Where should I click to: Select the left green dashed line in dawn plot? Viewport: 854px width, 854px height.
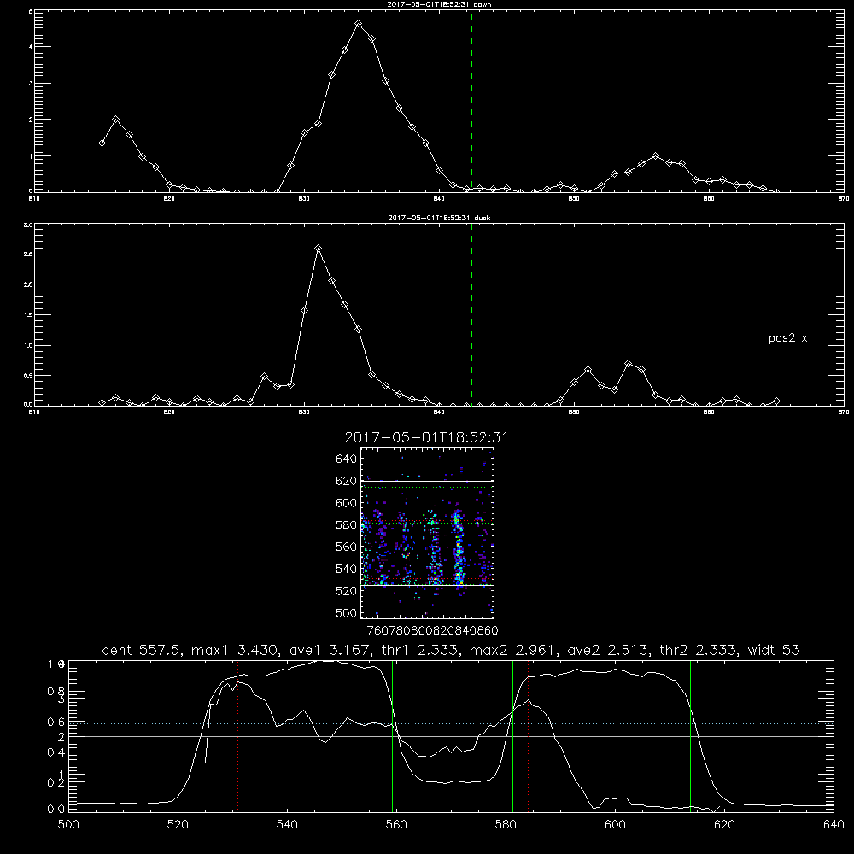coord(272,102)
